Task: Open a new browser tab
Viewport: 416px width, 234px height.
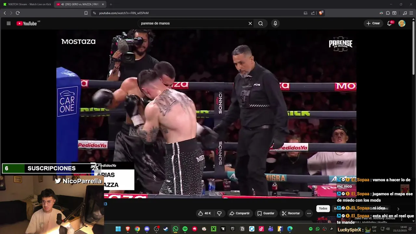Action: click(x=111, y=4)
